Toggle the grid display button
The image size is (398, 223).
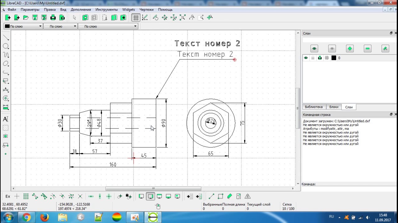coord(136,18)
